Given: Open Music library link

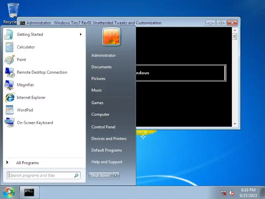Looking at the screenshot, I should click(96, 90).
